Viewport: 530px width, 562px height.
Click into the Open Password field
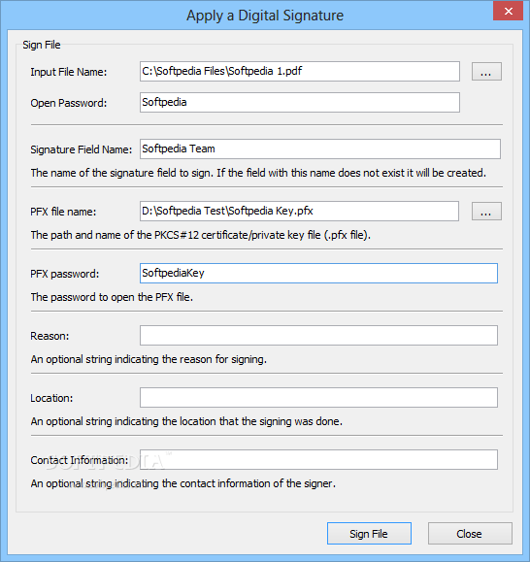click(x=300, y=103)
